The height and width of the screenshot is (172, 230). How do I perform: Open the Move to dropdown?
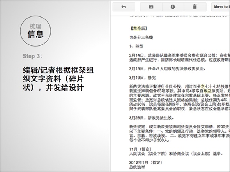pos(221,7)
